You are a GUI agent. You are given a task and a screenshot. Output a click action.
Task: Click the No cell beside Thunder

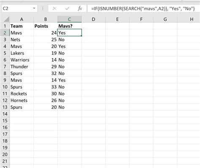coord(70,67)
